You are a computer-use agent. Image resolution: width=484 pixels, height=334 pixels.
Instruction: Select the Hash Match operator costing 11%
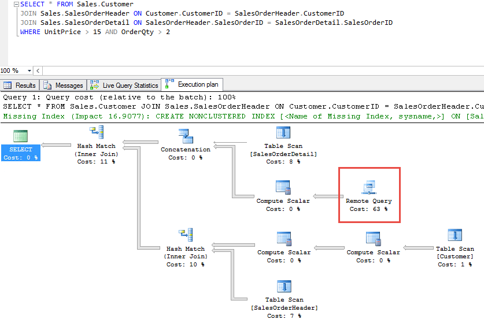click(x=97, y=132)
